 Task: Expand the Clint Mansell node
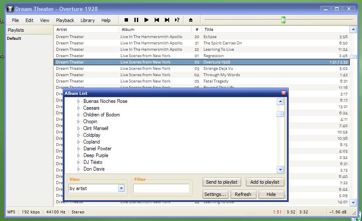(78, 128)
